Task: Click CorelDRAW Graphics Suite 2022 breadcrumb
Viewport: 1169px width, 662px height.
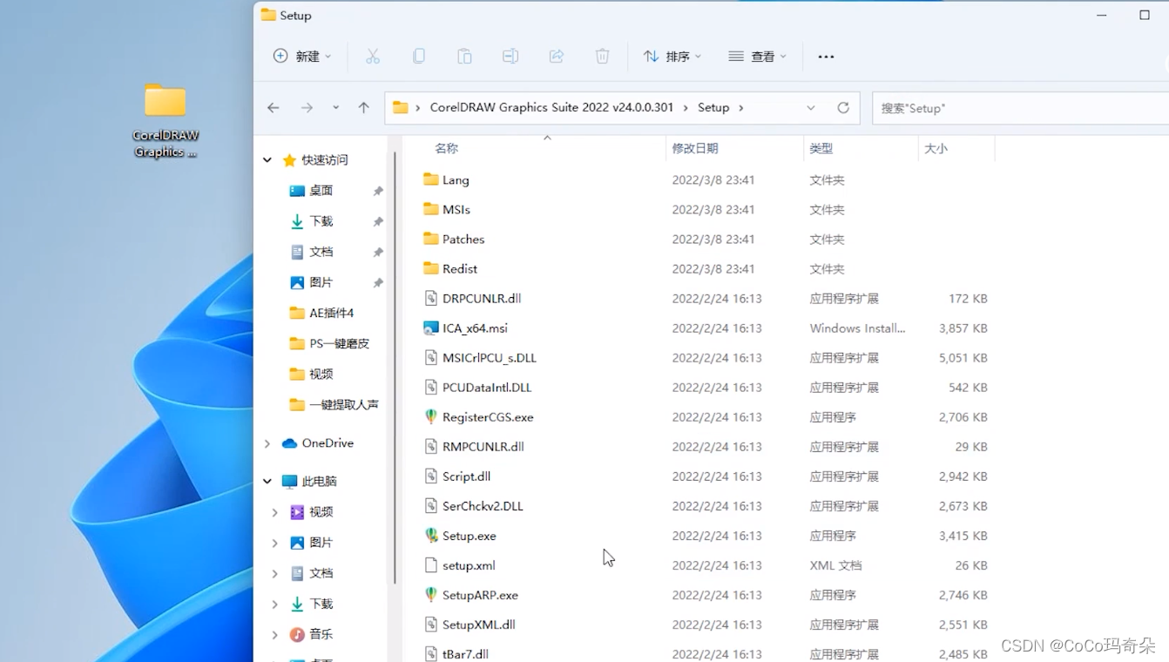Action: click(551, 108)
